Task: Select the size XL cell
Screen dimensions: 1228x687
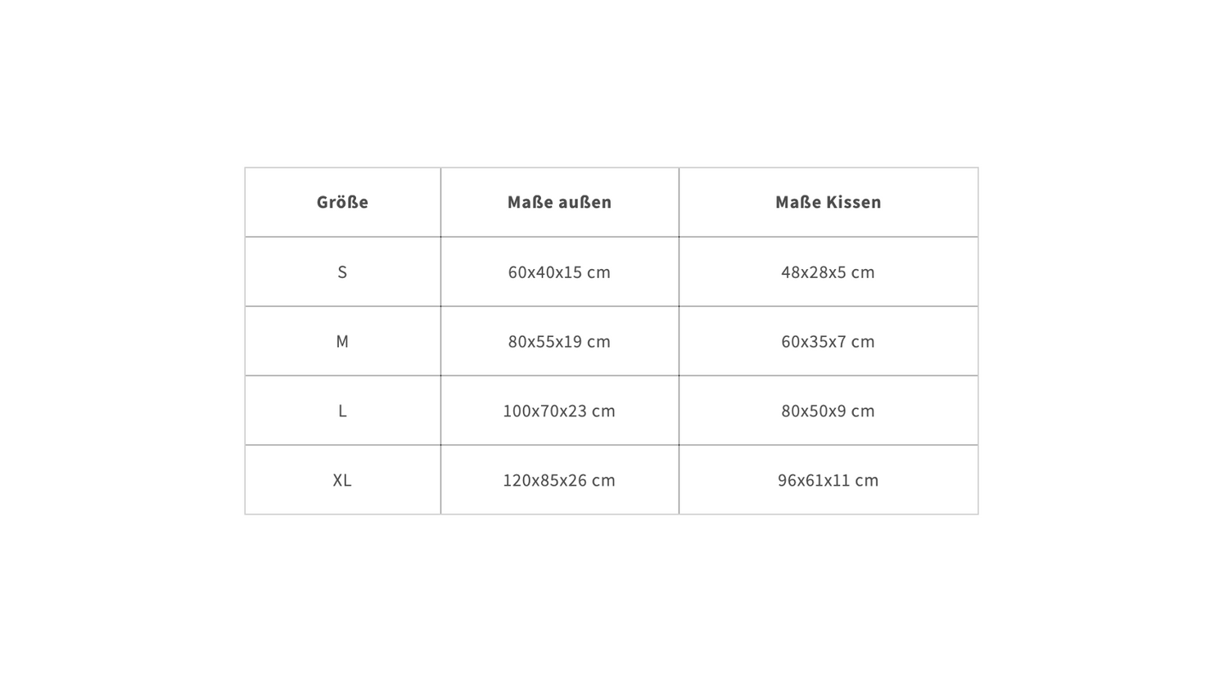Action: 342,481
